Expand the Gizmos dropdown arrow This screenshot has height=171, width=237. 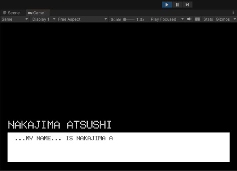pos(234,19)
